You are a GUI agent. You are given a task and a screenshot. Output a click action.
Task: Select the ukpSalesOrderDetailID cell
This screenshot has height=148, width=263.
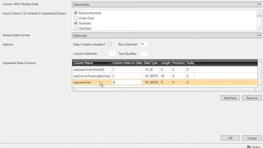coord(91,69)
